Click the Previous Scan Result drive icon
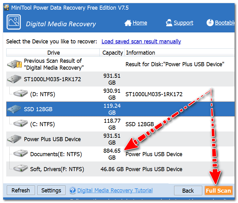 [15, 64]
